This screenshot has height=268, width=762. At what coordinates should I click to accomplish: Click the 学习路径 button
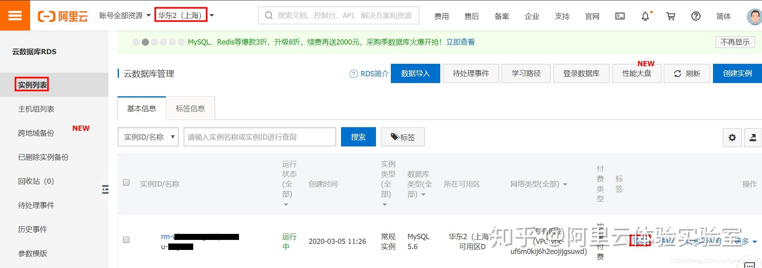click(526, 73)
